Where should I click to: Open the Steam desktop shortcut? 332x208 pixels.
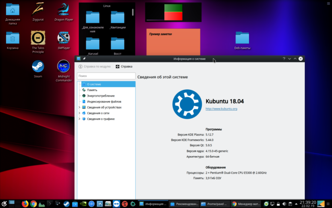tap(38, 67)
